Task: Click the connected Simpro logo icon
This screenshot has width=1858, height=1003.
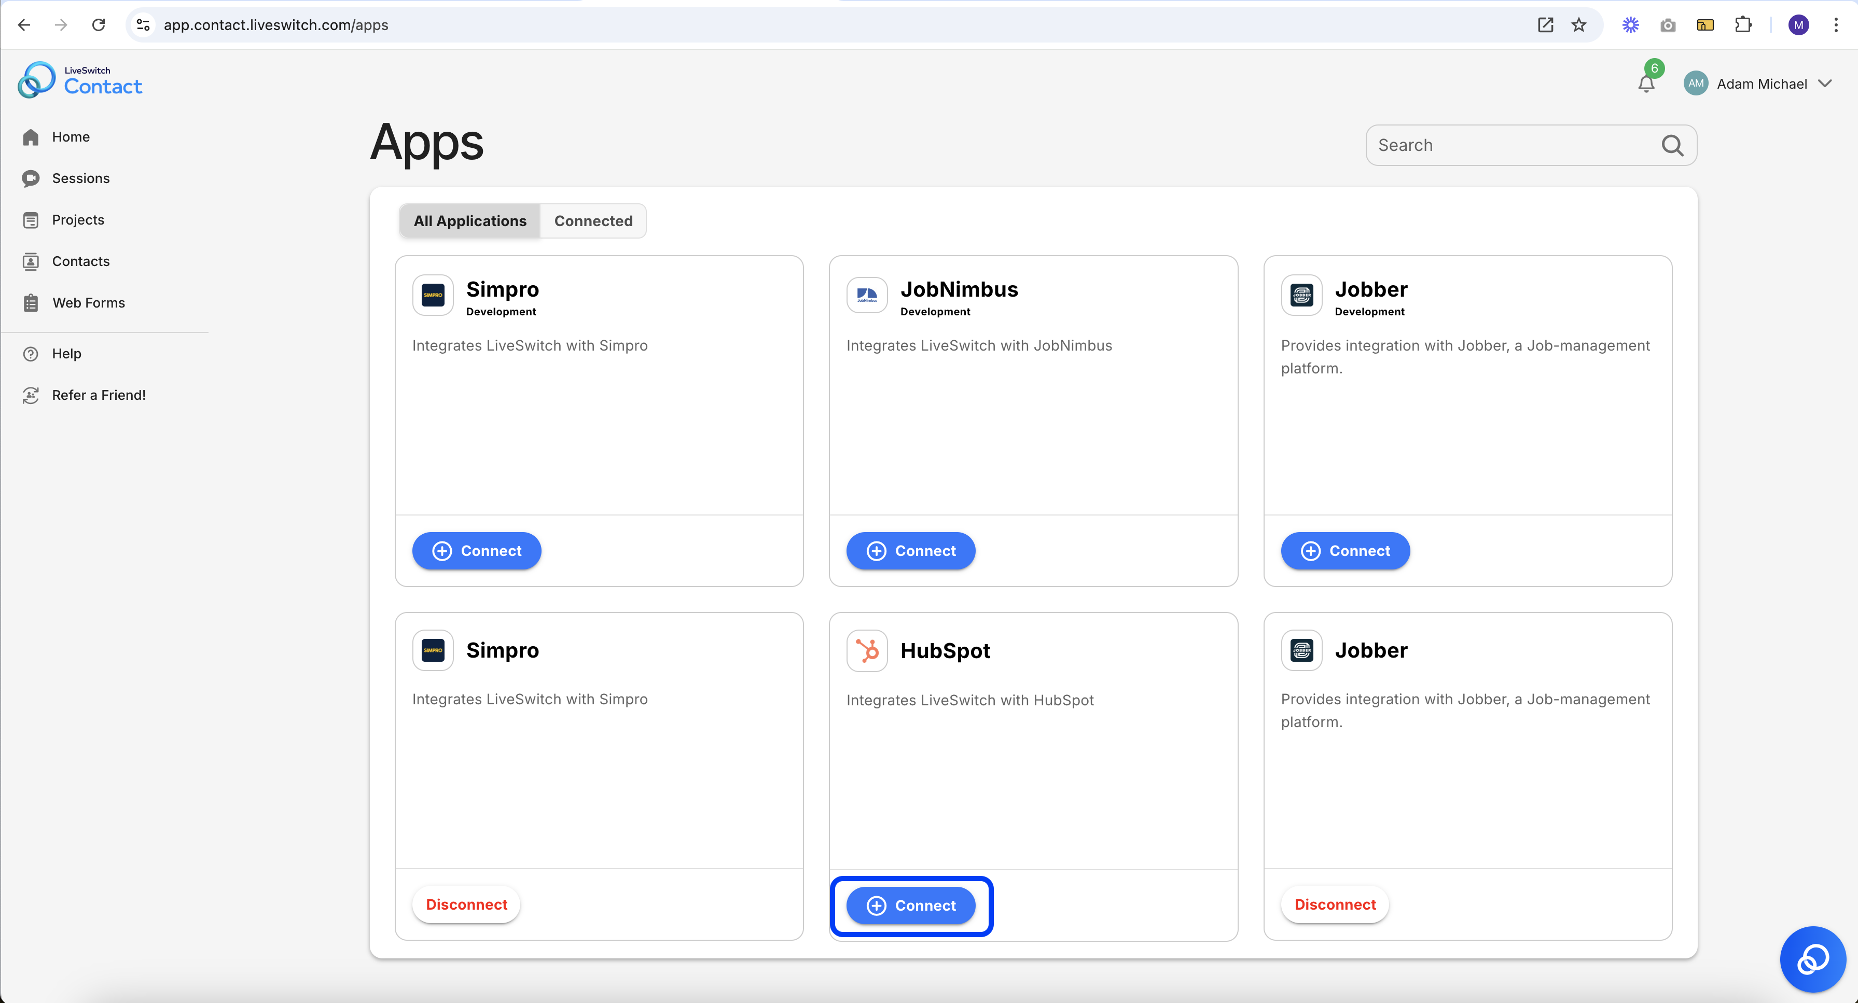Action: (x=433, y=650)
